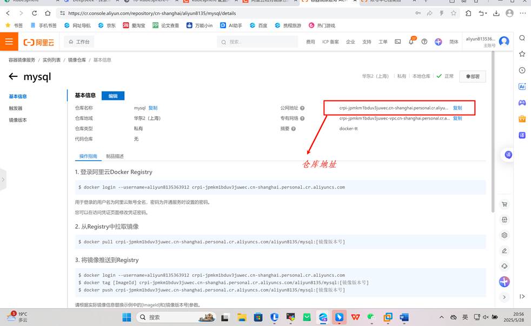Screen dimensions: 531x326
Task: Bookmark this page with the address bar star
Action: coord(454,13)
